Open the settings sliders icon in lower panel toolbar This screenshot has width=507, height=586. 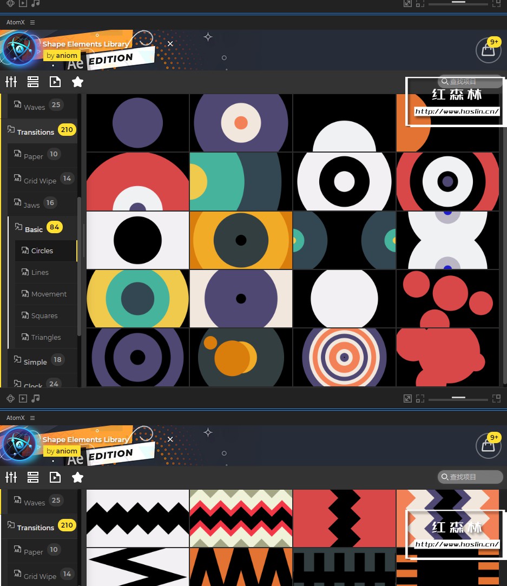click(x=11, y=477)
